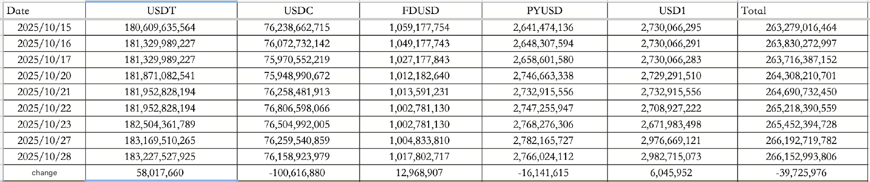Click USDT value 180,609,635,564

160,28
